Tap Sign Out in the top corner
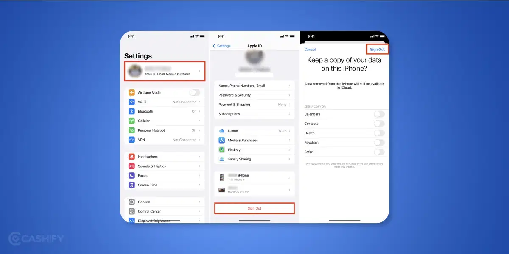The height and width of the screenshot is (254, 509). tap(377, 50)
